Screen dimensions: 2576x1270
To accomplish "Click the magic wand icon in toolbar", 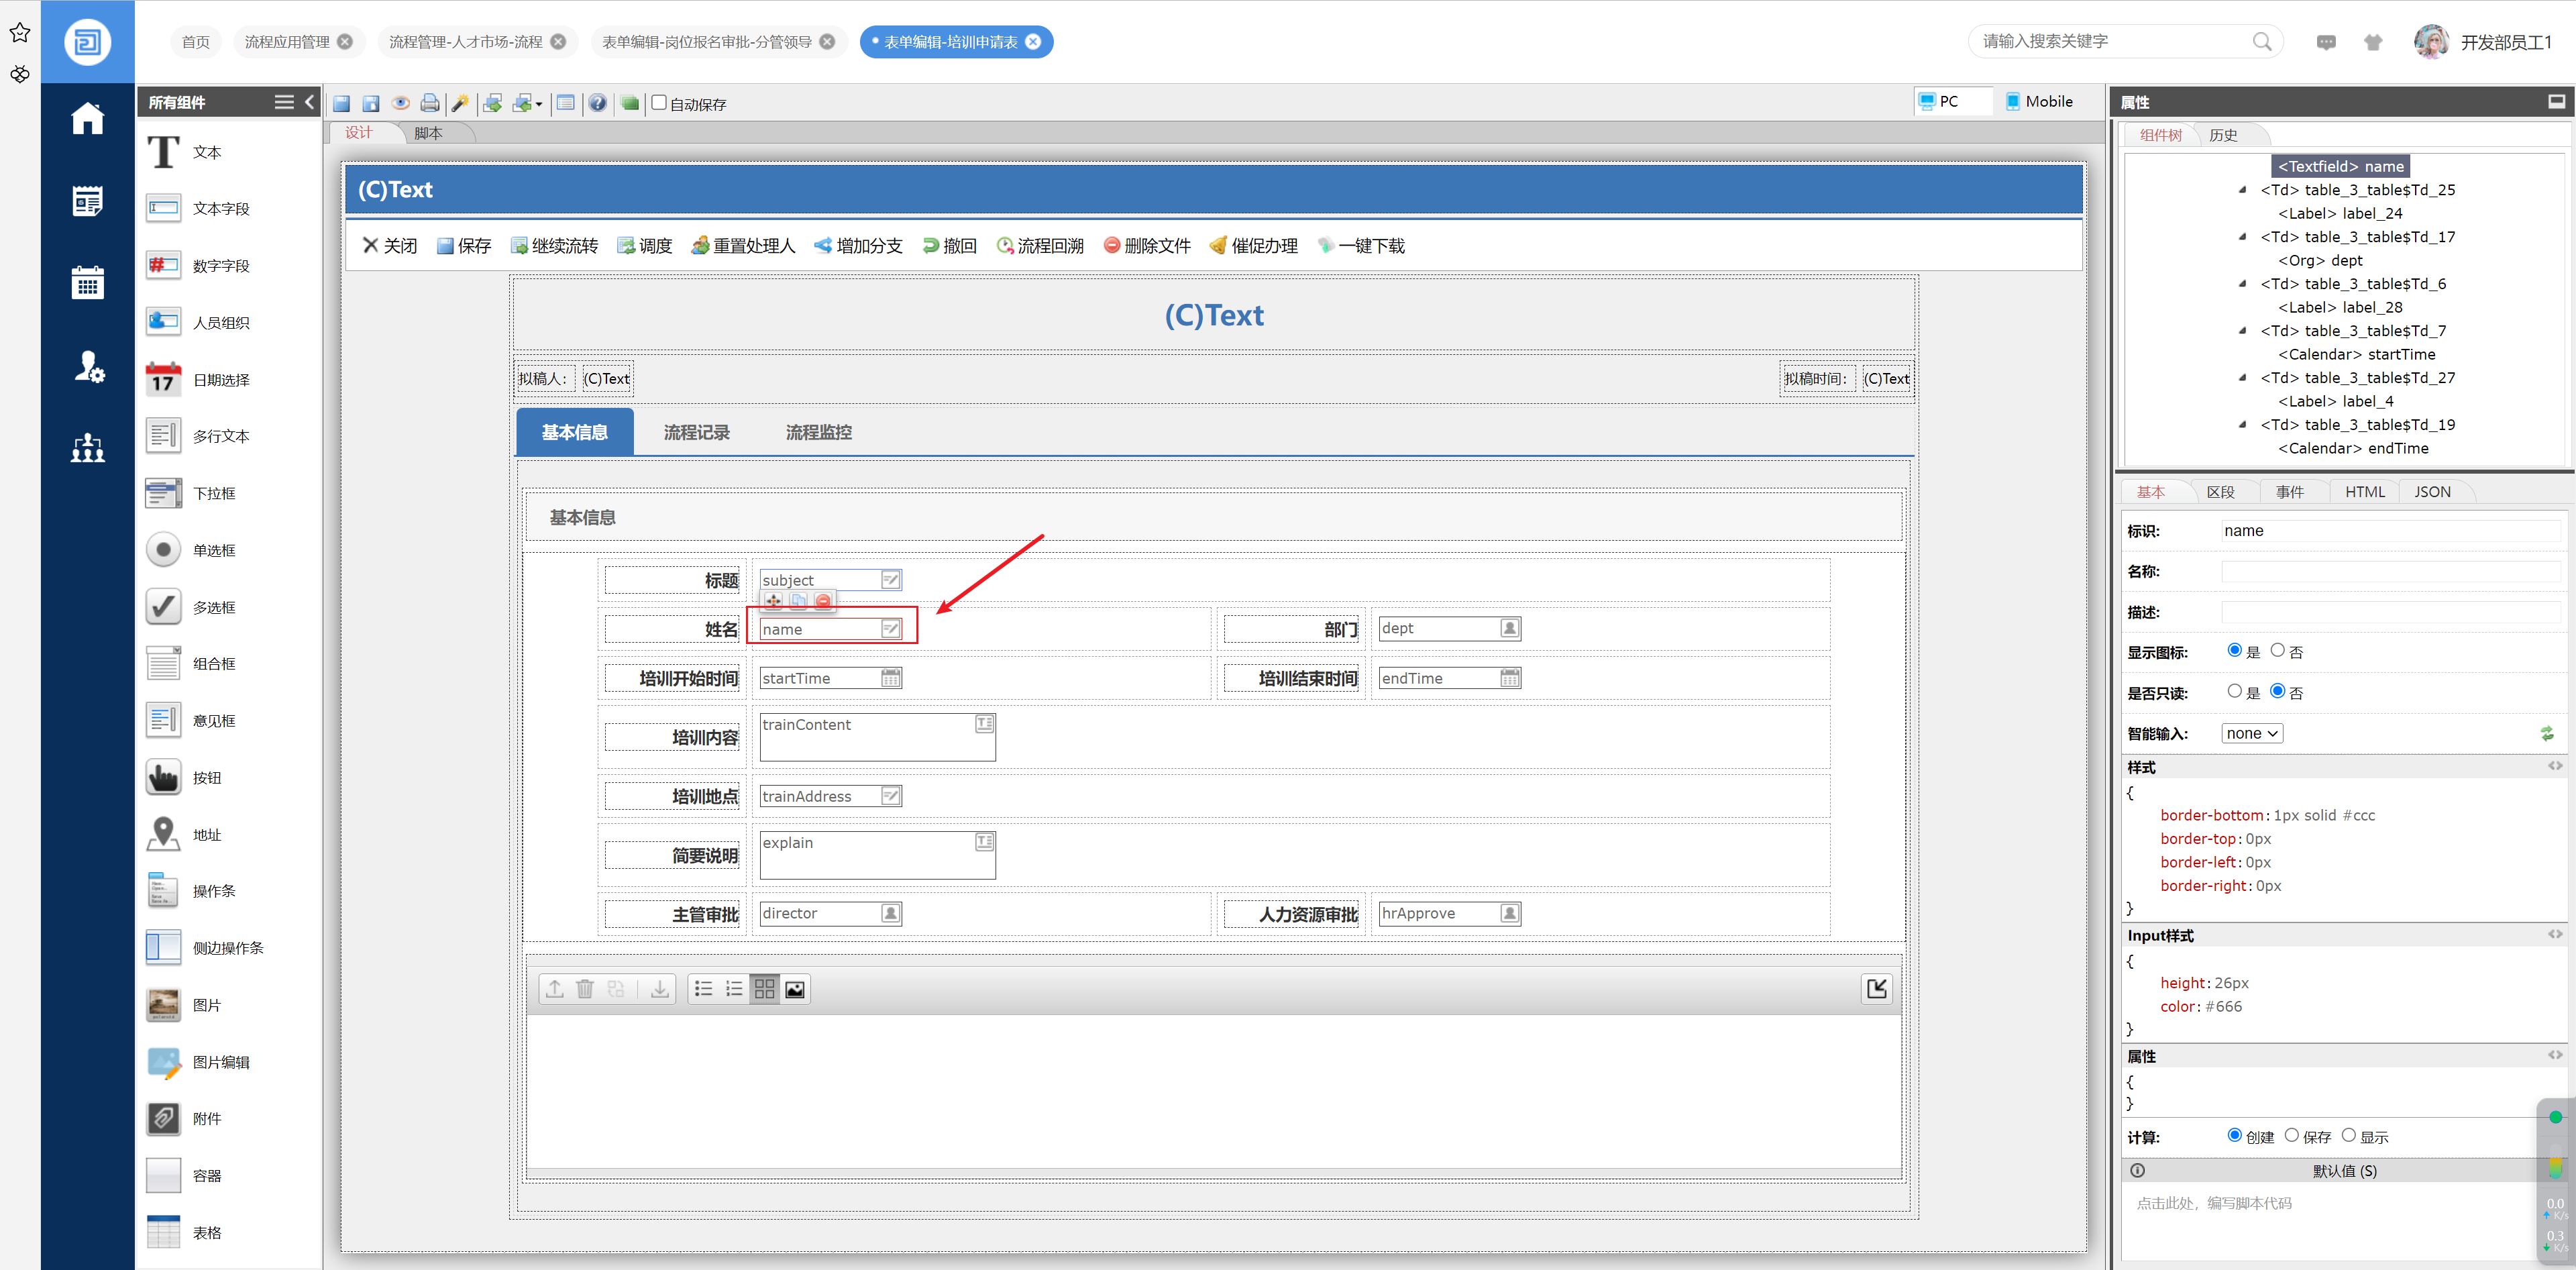I will (460, 103).
